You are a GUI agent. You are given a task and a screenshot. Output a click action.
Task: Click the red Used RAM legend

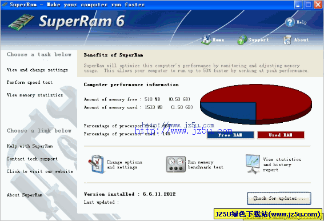pyautogui.click(x=281, y=135)
